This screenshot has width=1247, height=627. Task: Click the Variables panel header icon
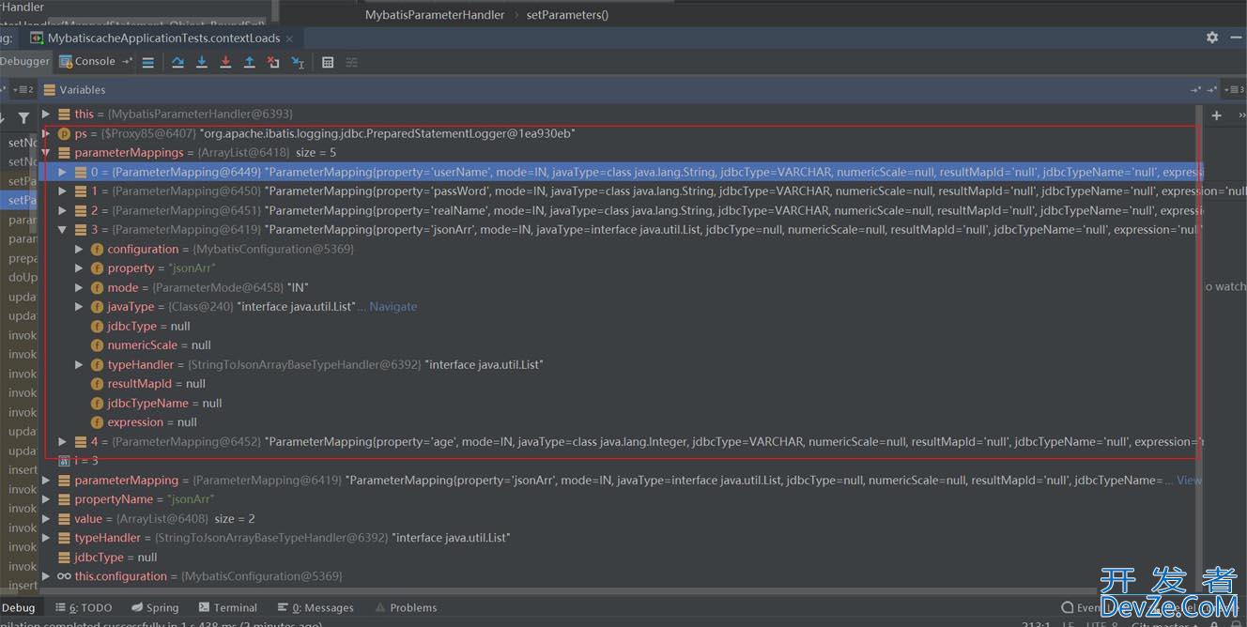pyautogui.click(x=49, y=90)
